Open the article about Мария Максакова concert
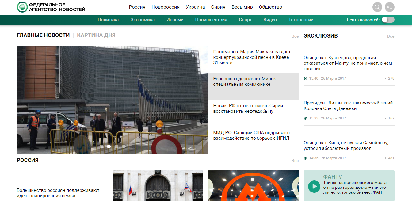The width and height of the screenshot is (412, 201). pos(252,57)
